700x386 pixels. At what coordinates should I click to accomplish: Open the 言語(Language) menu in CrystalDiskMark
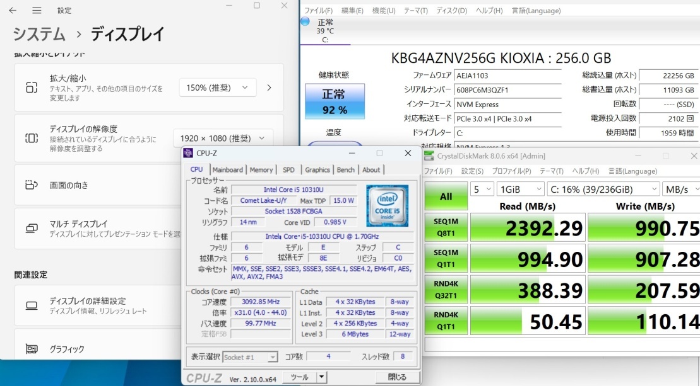[632, 171]
